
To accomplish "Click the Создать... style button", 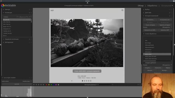I will pos(148,68).
